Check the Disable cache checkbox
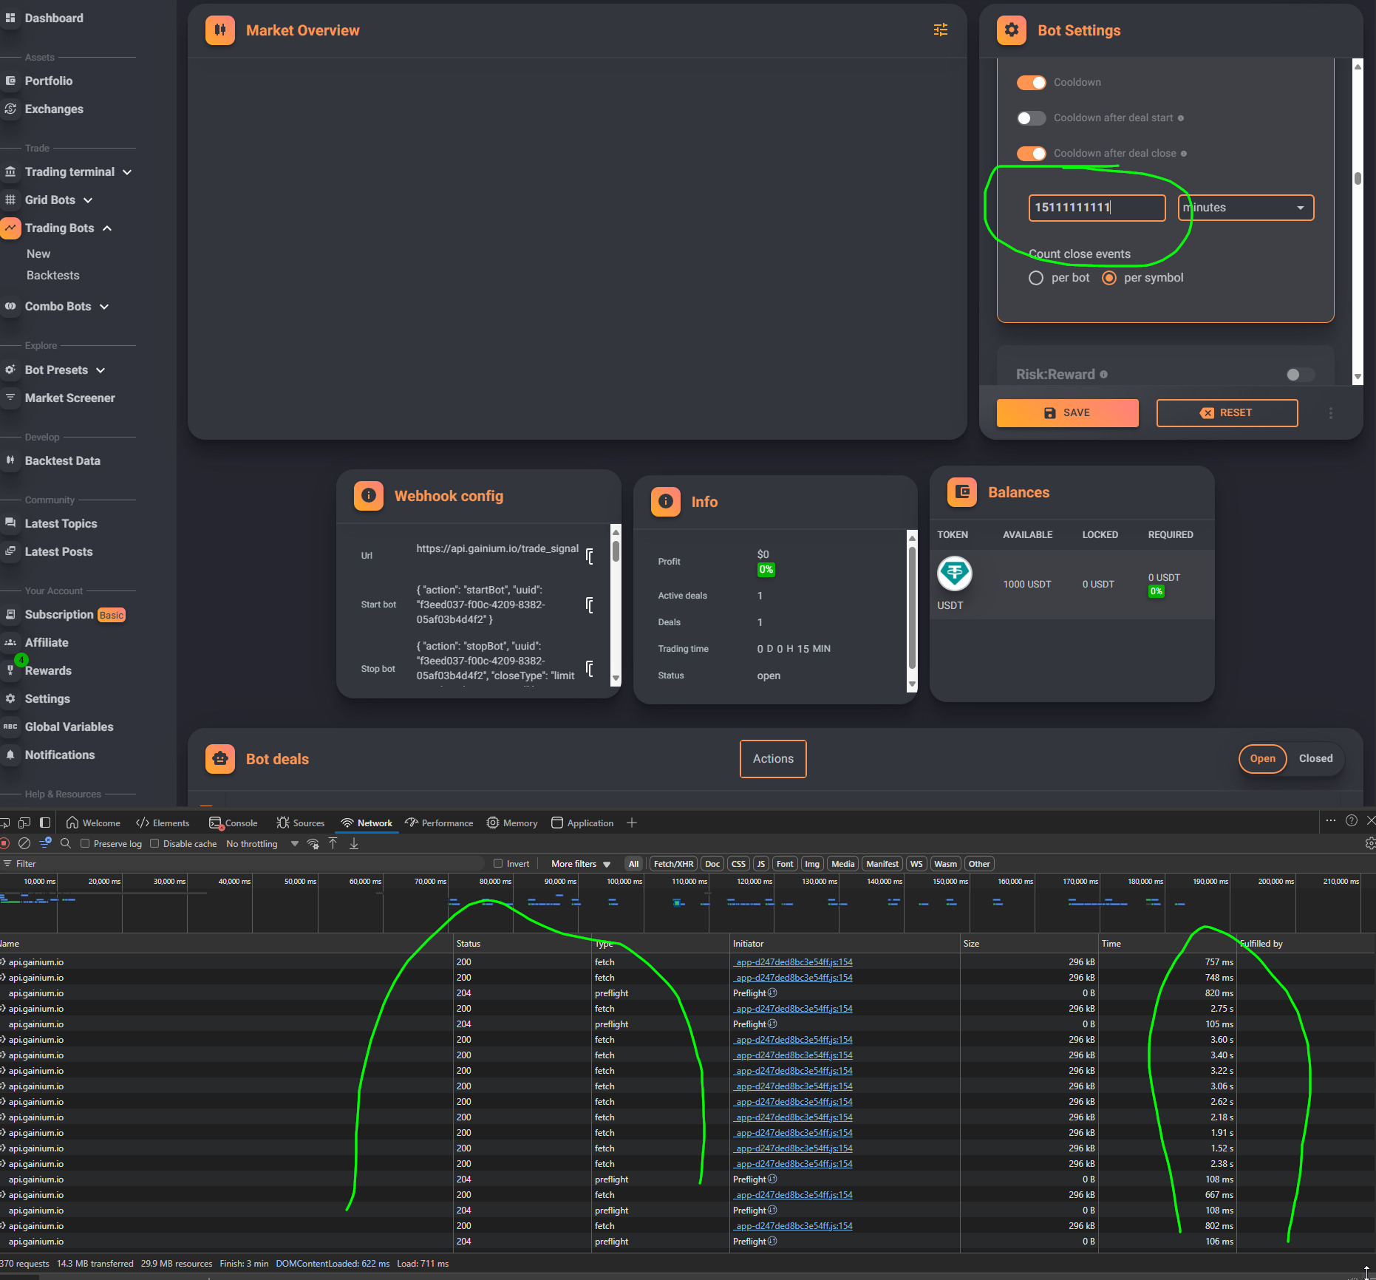The image size is (1376, 1280). coord(154,843)
